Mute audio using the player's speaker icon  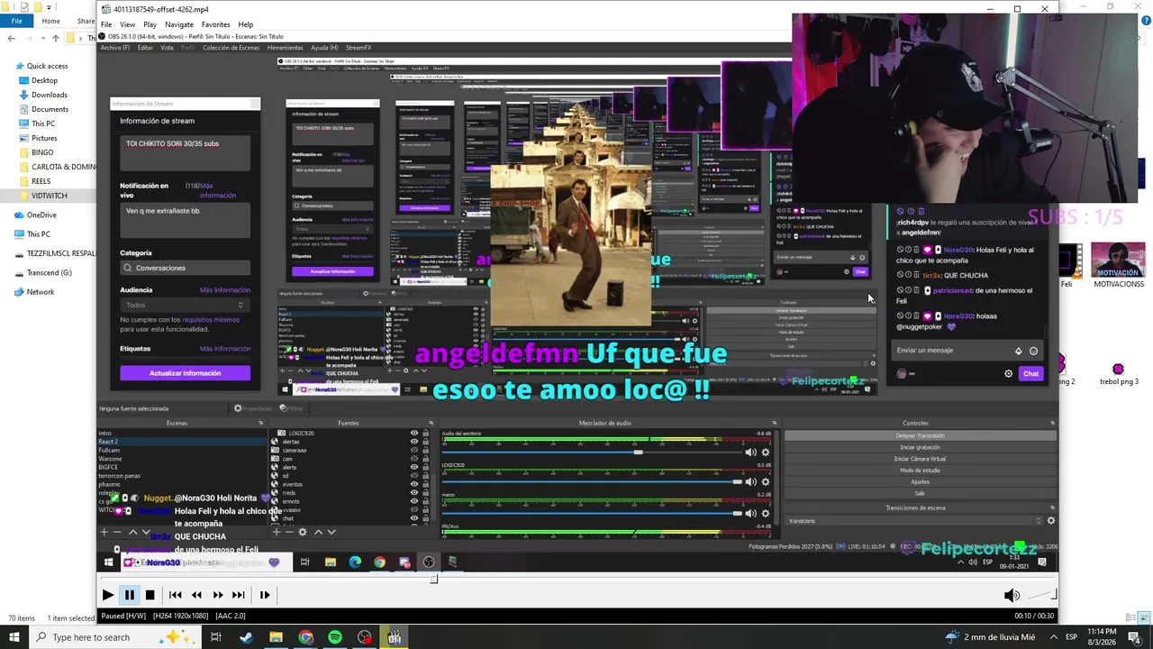[1012, 595]
